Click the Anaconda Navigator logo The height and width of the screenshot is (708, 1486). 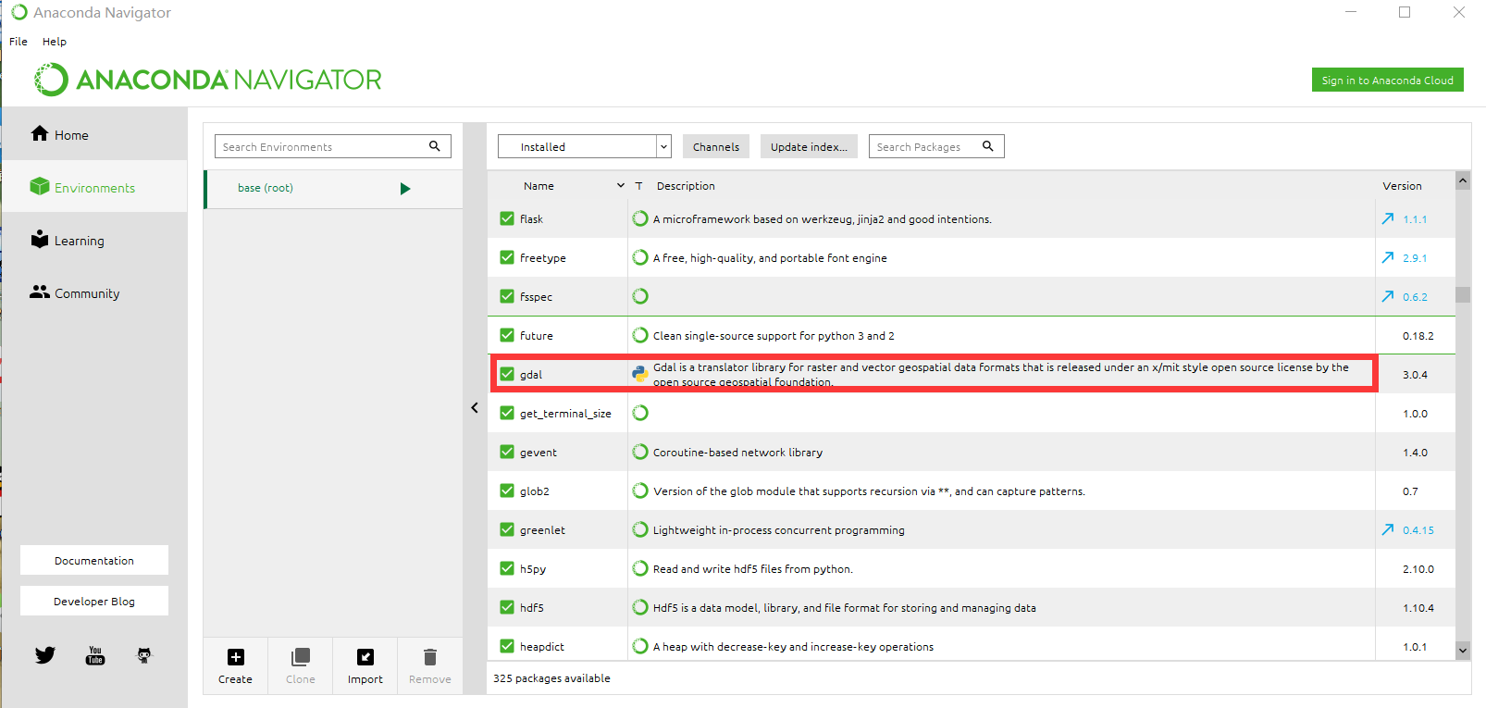click(208, 80)
